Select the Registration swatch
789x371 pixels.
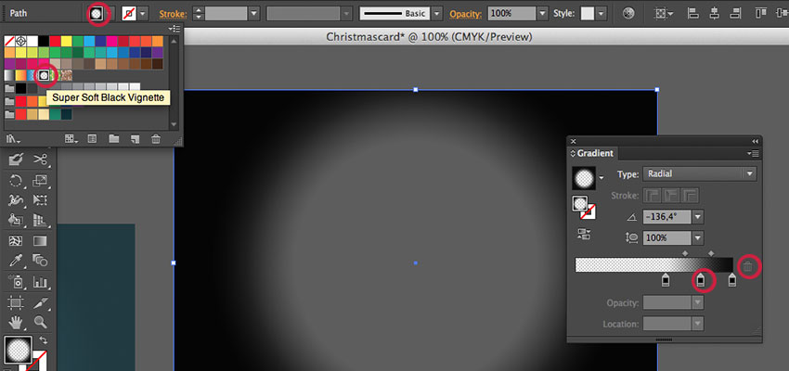[20, 41]
